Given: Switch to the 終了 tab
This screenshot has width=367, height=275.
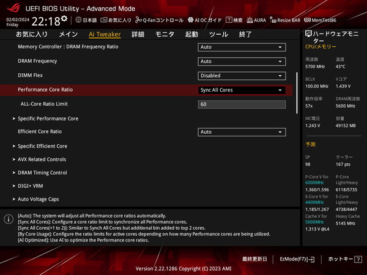Looking at the screenshot, I should pyautogui.click(x=245, y=34).
